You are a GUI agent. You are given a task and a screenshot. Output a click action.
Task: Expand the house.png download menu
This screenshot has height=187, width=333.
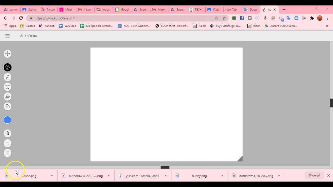[x=52, y=176]
